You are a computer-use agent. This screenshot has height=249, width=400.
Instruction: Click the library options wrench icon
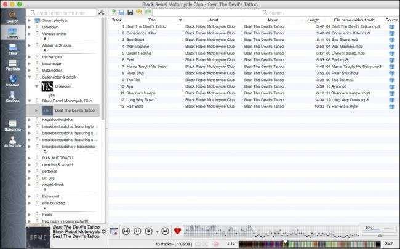point(102,12)
